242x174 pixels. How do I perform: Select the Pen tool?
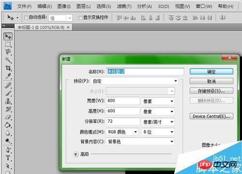(8, 150)
